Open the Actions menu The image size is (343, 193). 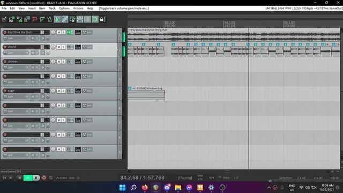(x=78, y=9)
